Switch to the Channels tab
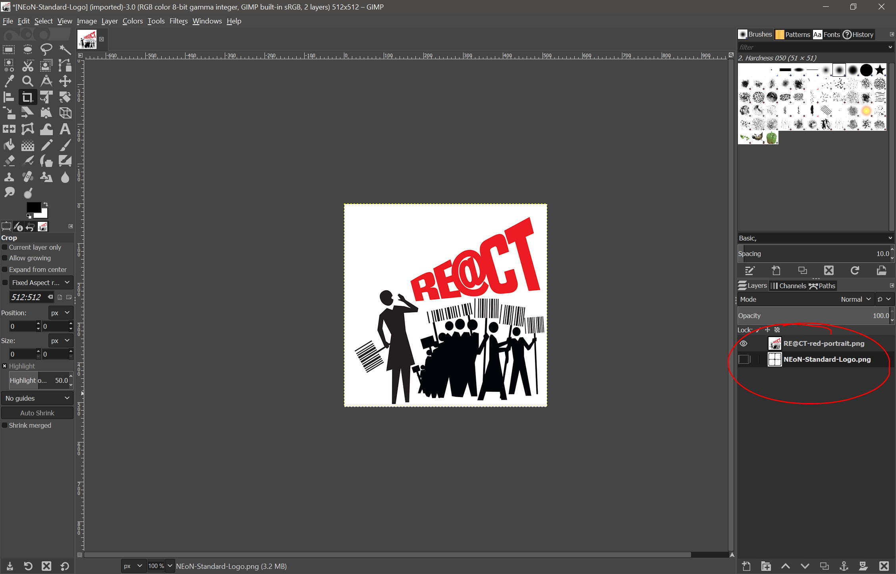The height and width of the screenshot is (574, 896). (788, 286)
